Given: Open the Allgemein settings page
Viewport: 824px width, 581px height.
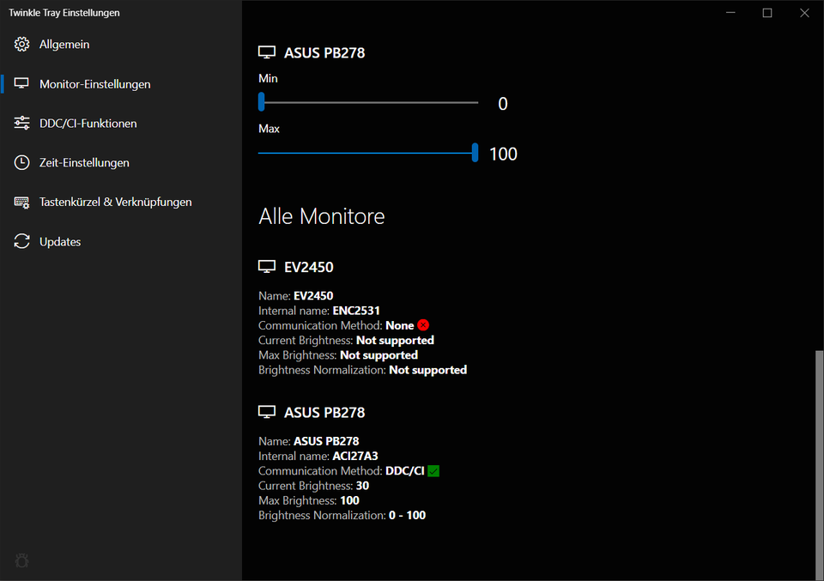Looking at the screenshot, I should (x=121, y=44).
